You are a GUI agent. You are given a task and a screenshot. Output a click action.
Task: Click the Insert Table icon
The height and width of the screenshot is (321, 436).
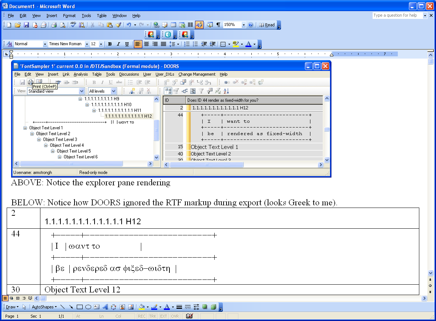(173, 25)
